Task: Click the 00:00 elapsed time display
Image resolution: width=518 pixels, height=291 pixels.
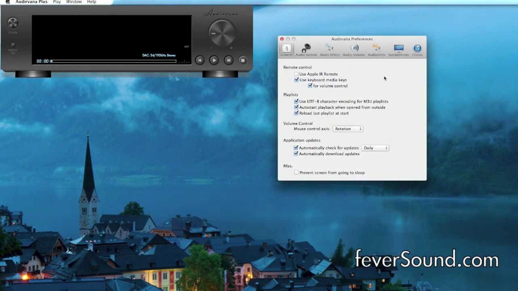Action: click(42, 61)
